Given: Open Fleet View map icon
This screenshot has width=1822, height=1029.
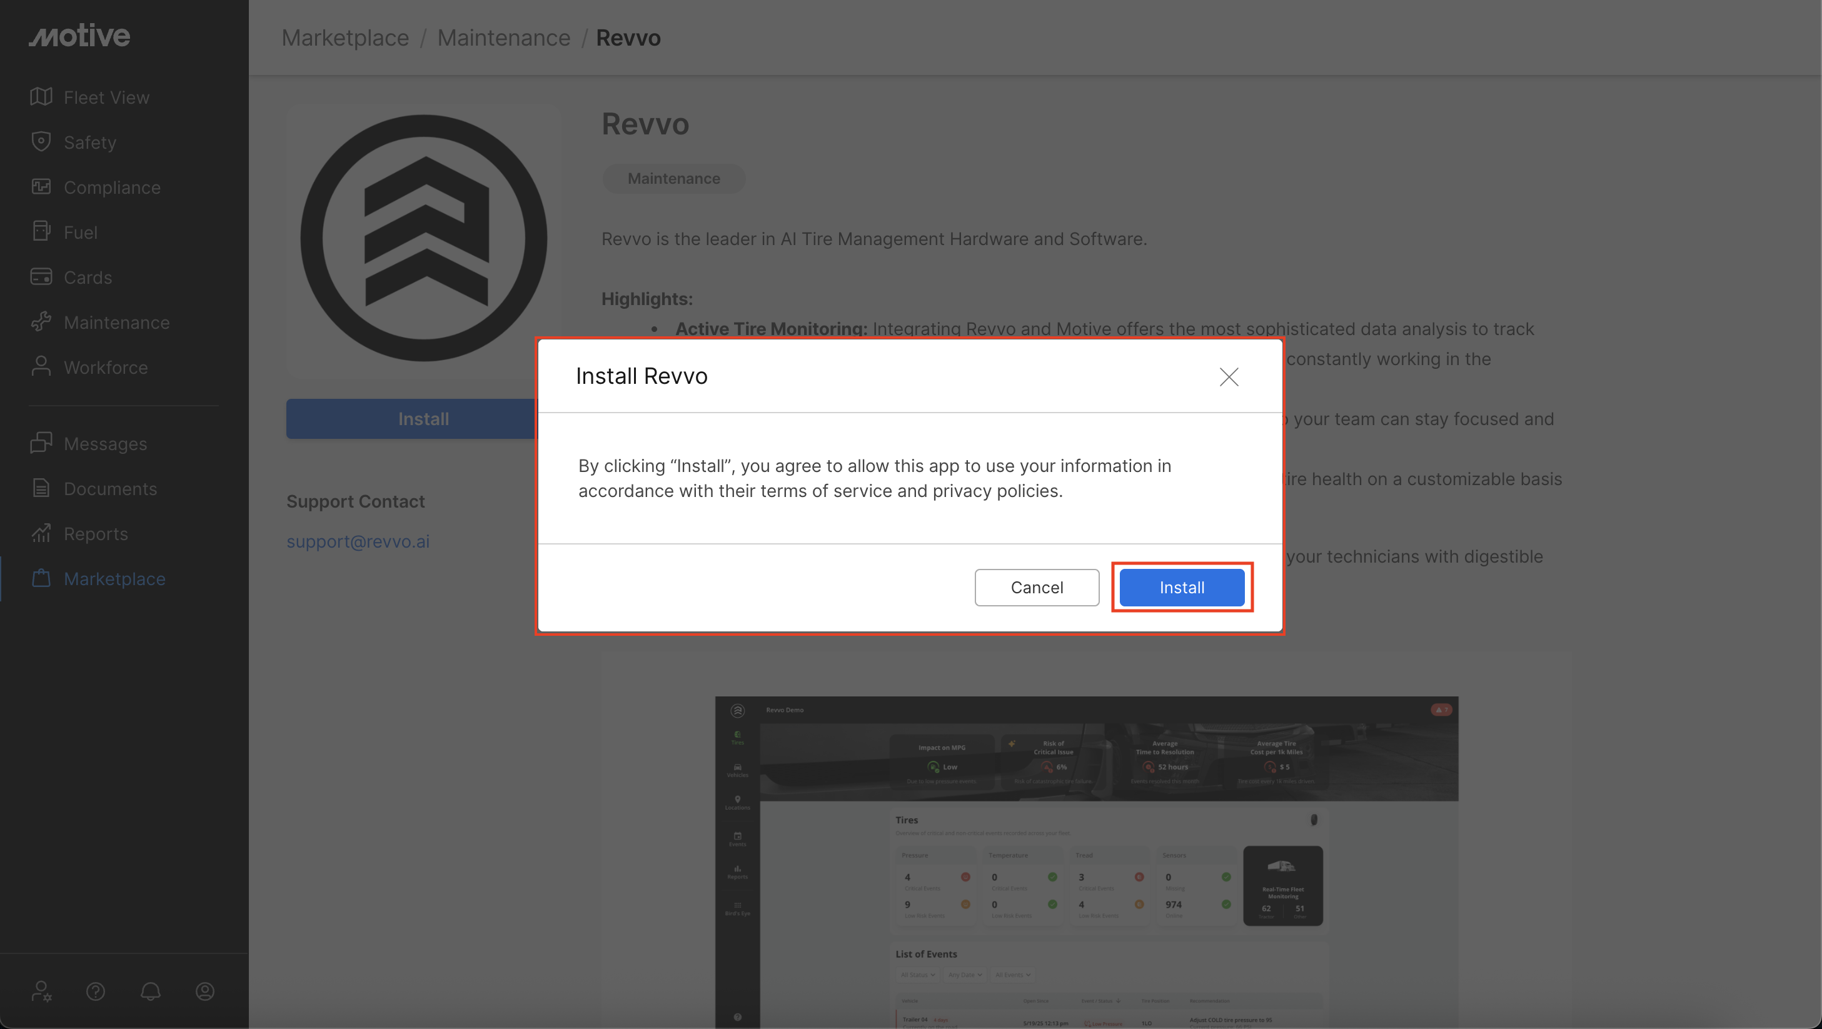Looking at the screenshot, I should pyautogui.click(x=41, y=97).
